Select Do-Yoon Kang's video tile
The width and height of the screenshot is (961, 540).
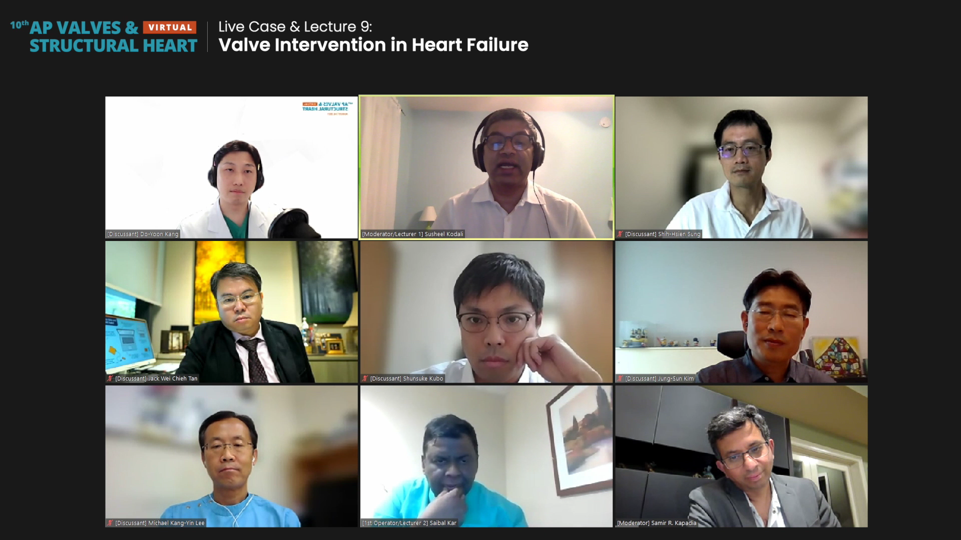231,167
